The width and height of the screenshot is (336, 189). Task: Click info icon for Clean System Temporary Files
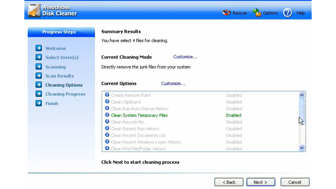tap(107, 115)
